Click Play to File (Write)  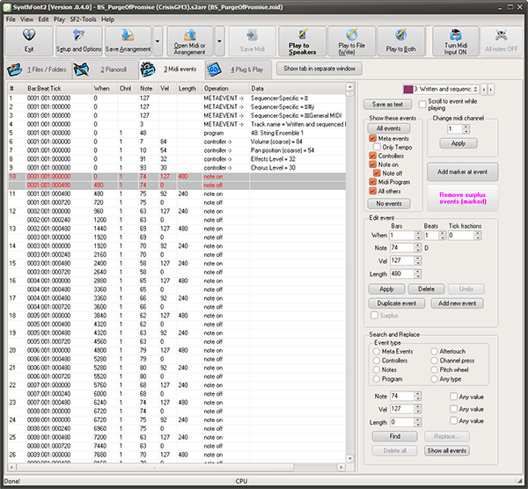(x=351, y=40)
